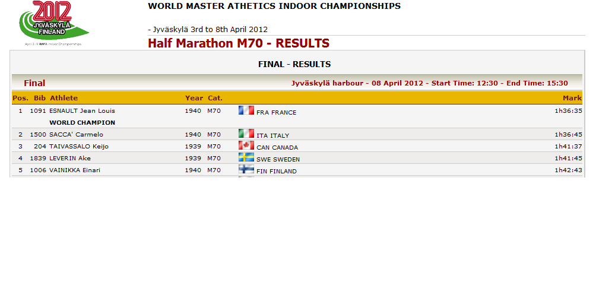596x285 pixels.
Task: Select athlete VAINIKKA Einari
Action: pos(75,170)
